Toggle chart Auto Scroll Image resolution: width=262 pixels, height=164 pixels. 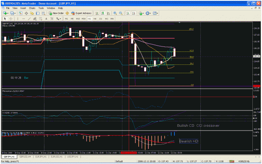click(128, 13)
